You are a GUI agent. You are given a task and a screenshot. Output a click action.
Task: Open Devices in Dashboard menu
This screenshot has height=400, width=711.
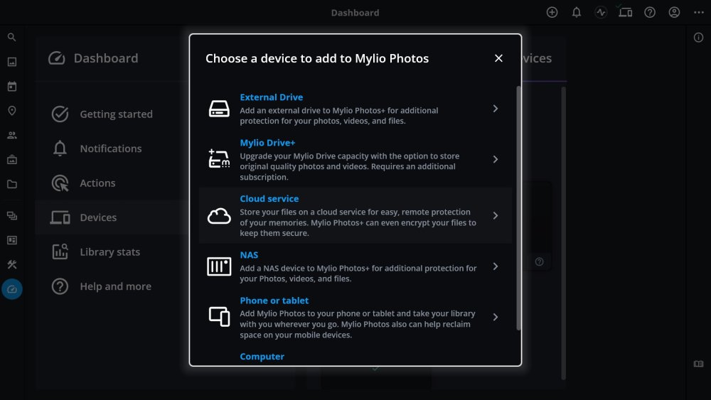click(111, 217)
